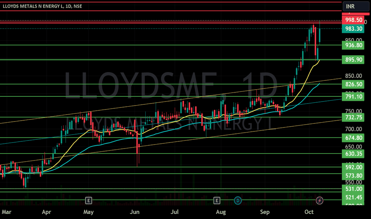
Task: Click the Oct label on time axis
Action: click(309, 212)
